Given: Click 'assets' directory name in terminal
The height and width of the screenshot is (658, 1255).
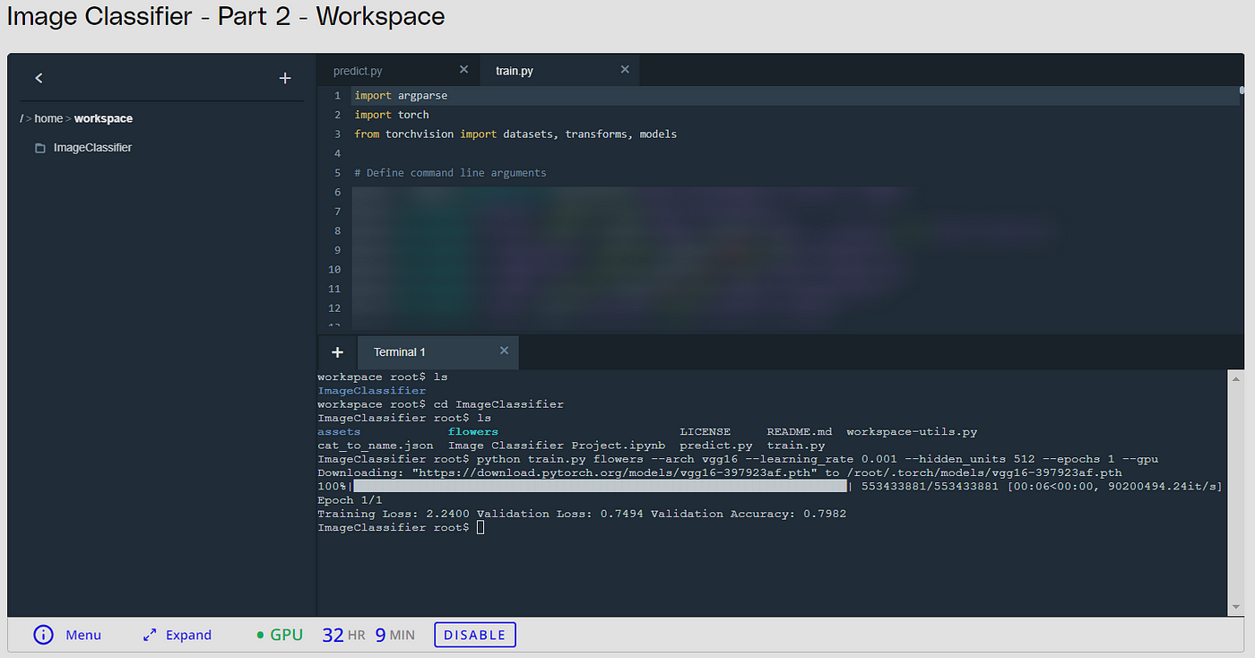Looking at the screenshot, I should [339, 432].
